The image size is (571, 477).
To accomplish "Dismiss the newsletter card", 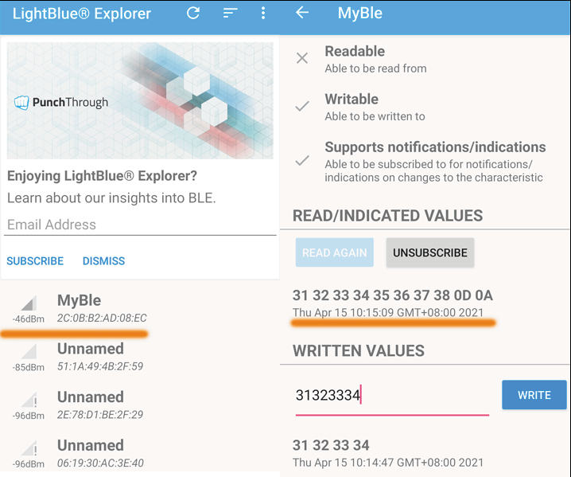I will point(104,261).
